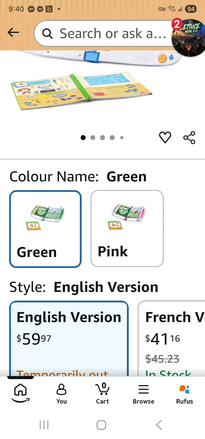This screenshot has width=205, height=439.
Task: Open the Cart tab
Action: tap(103, 394)
